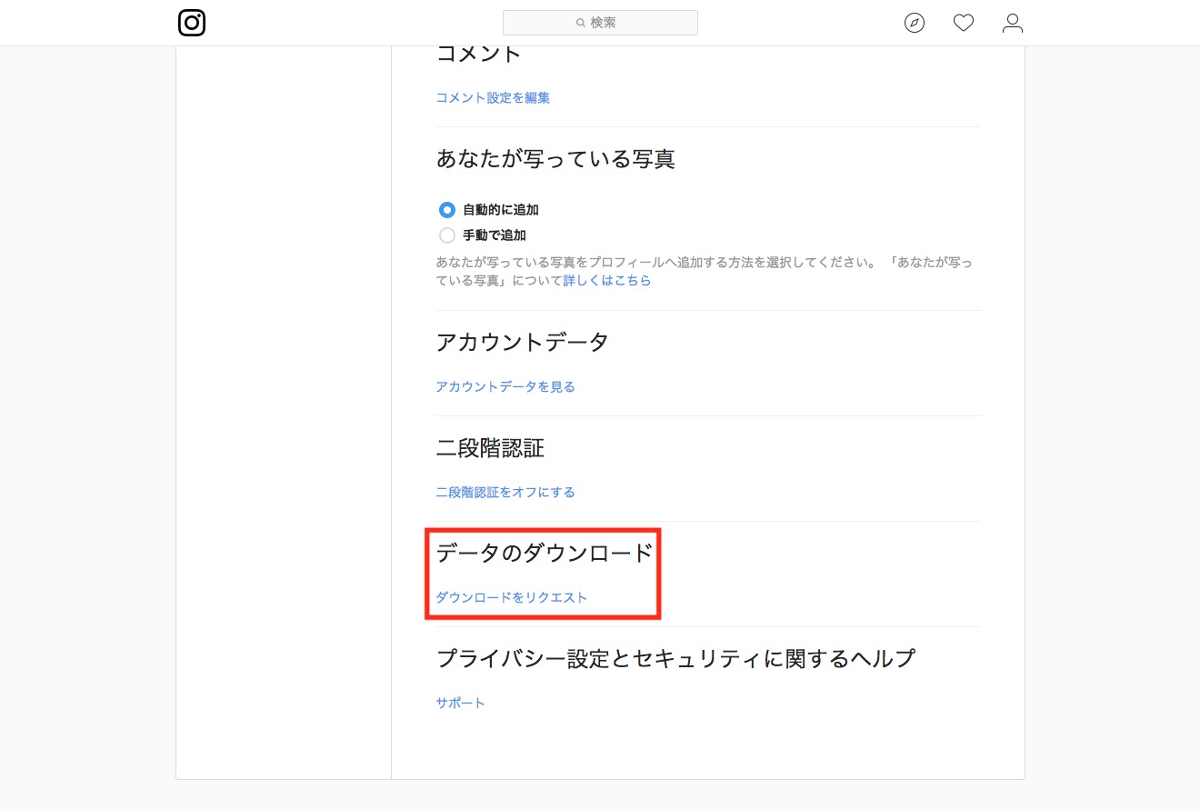Select the 手動で追加 radio button

(446, 235)
